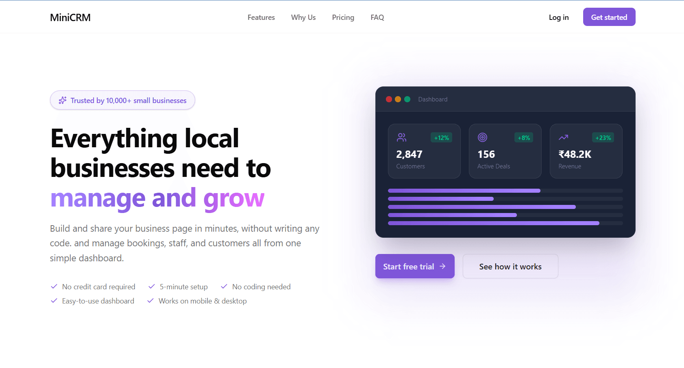Select the Revenue trend arrow icon
Screen dimensions: 684x368
coord(563,138)
